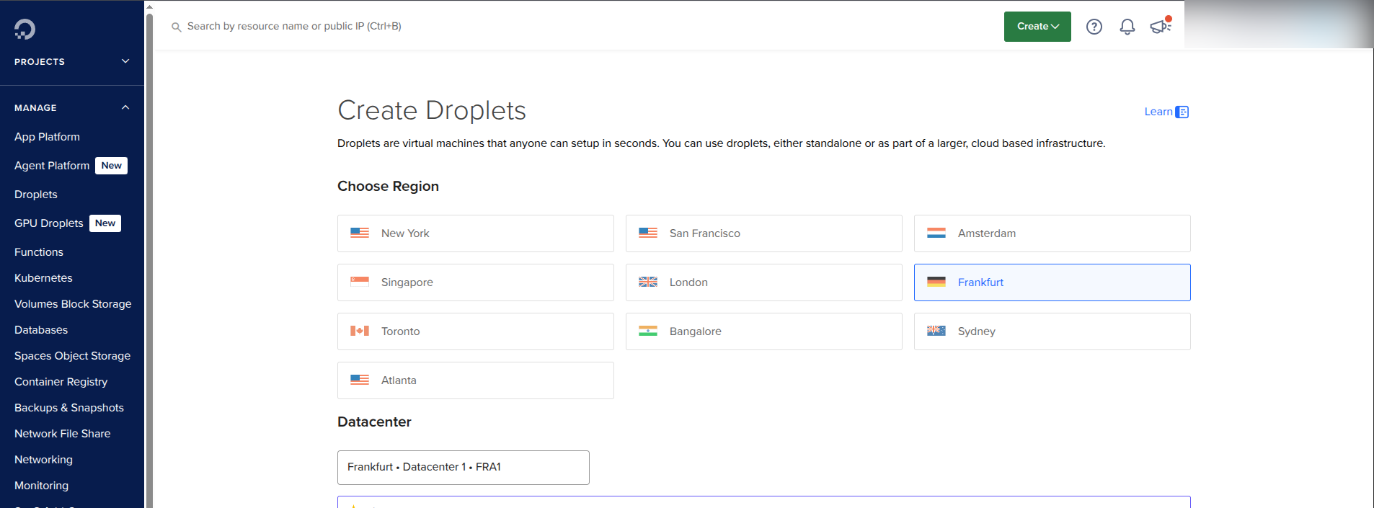Select the London region
Viewport: 1374px width, 508px height.
coord(764,282)
